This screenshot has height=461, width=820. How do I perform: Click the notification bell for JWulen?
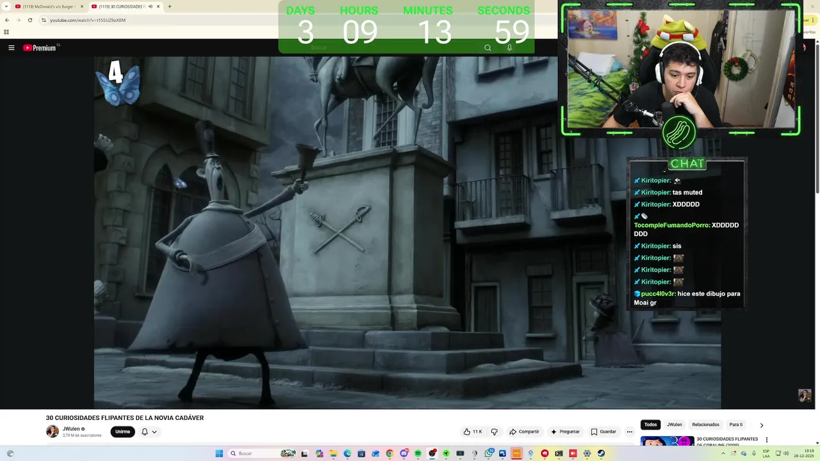coord(145,432)
